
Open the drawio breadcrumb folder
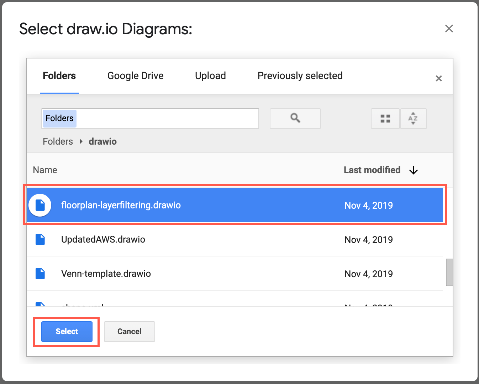point(102,141)
